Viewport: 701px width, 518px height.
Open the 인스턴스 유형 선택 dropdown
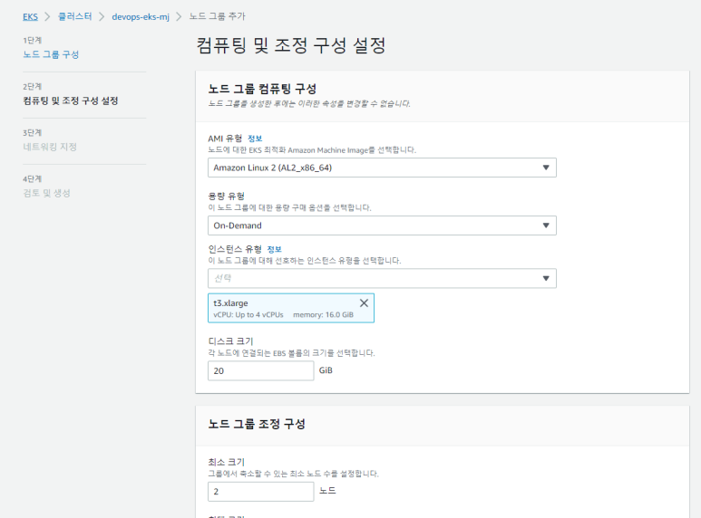tap(381, 278)
